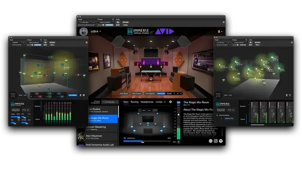The image size is (302, 171).
Task: Choose Selected Only in Visualizer
Action: pos(229,118)
